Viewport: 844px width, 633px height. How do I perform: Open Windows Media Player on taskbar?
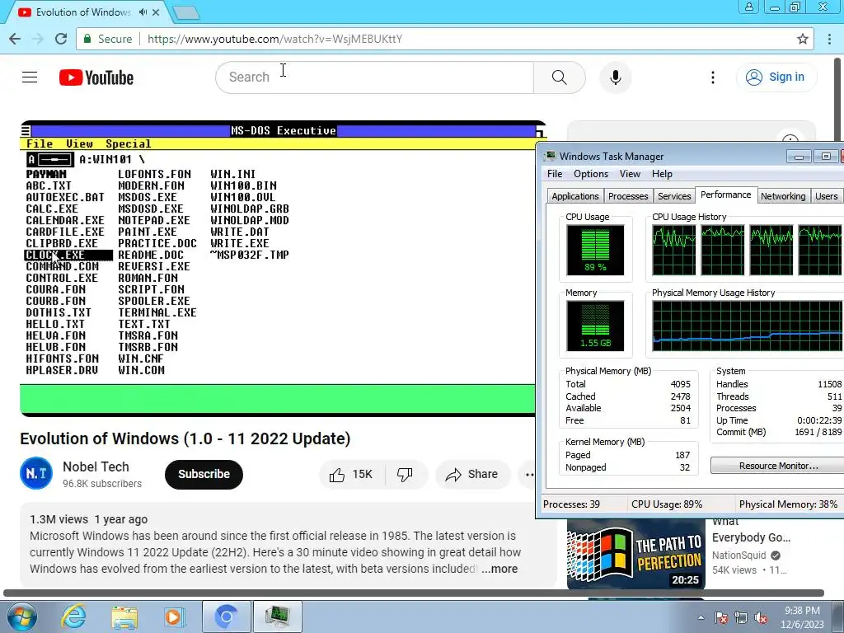174,617
